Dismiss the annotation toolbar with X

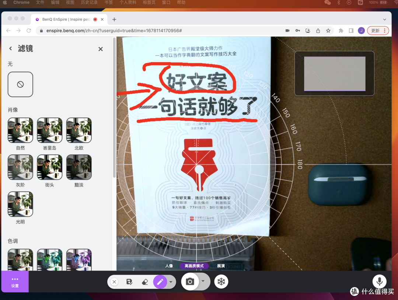pyautogui.click(x=115, y=282)
